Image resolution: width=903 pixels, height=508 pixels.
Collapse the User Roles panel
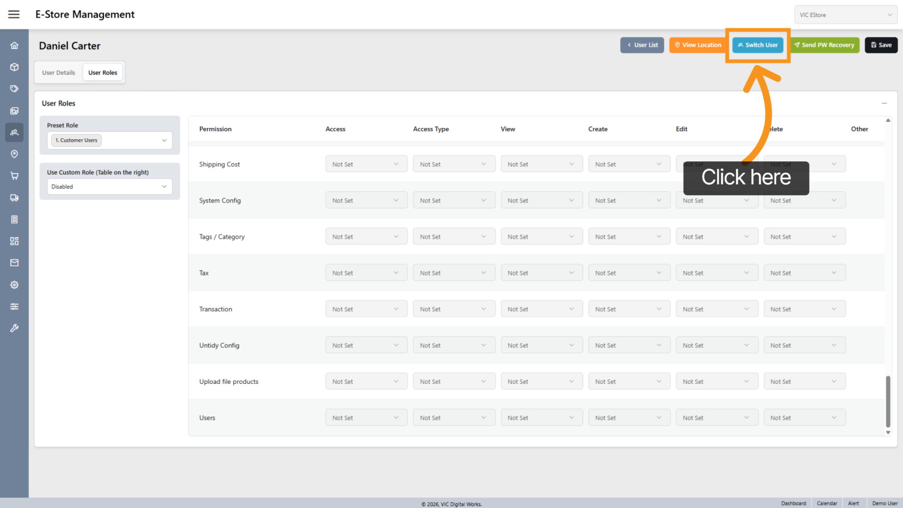[x=884, y=103]
